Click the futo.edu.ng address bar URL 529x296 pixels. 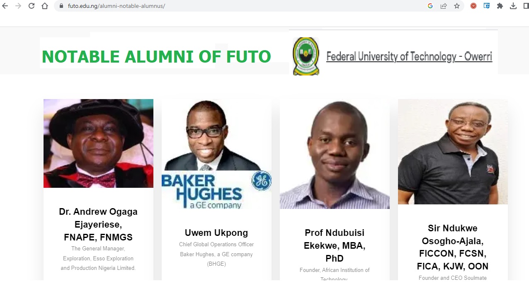[x=116, y=6]
